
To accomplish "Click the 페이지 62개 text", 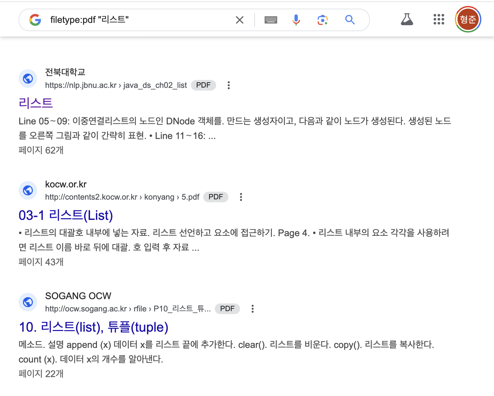I will coord(41,150).
